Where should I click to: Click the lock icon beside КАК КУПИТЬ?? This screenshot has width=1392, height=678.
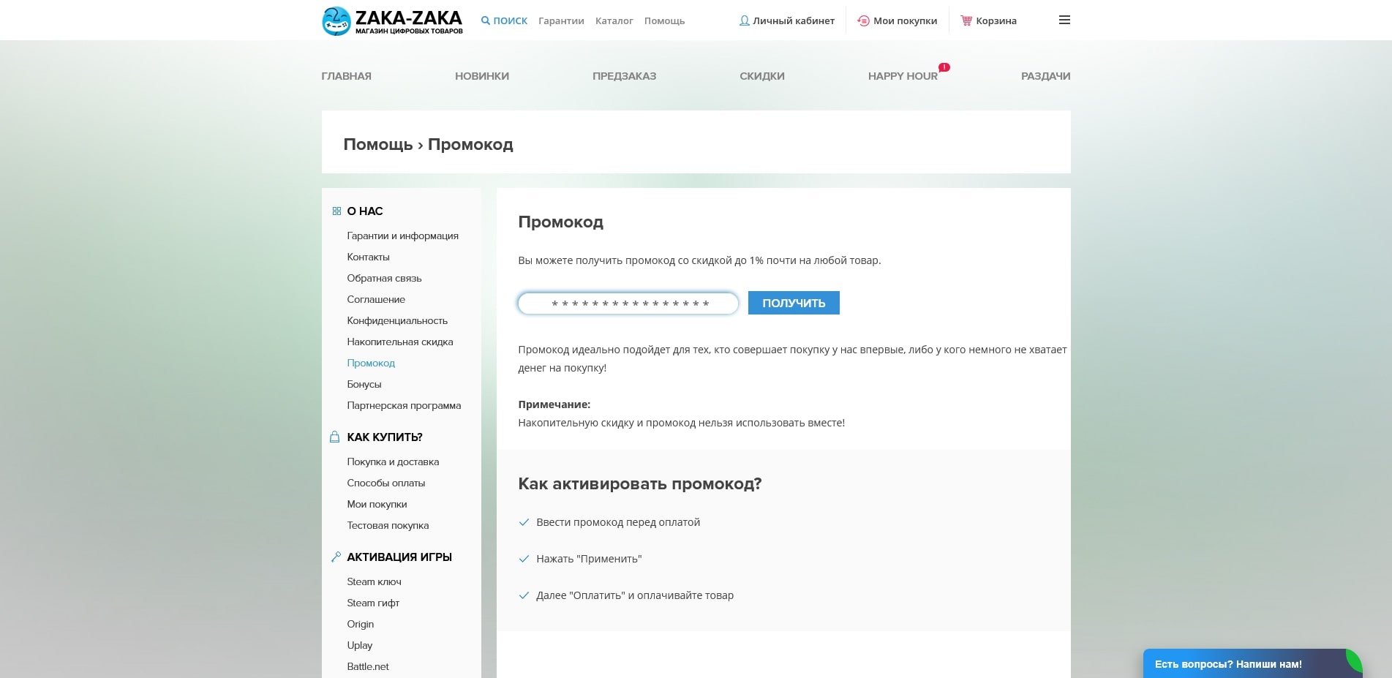334,437
